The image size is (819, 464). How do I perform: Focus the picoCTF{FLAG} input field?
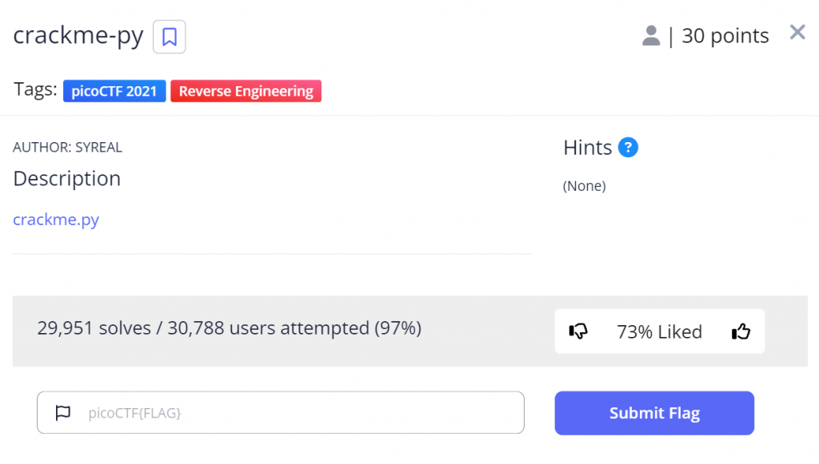[296, 413]
